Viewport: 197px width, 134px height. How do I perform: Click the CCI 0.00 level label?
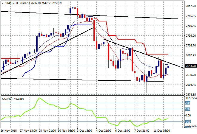(x=188, y=116)
